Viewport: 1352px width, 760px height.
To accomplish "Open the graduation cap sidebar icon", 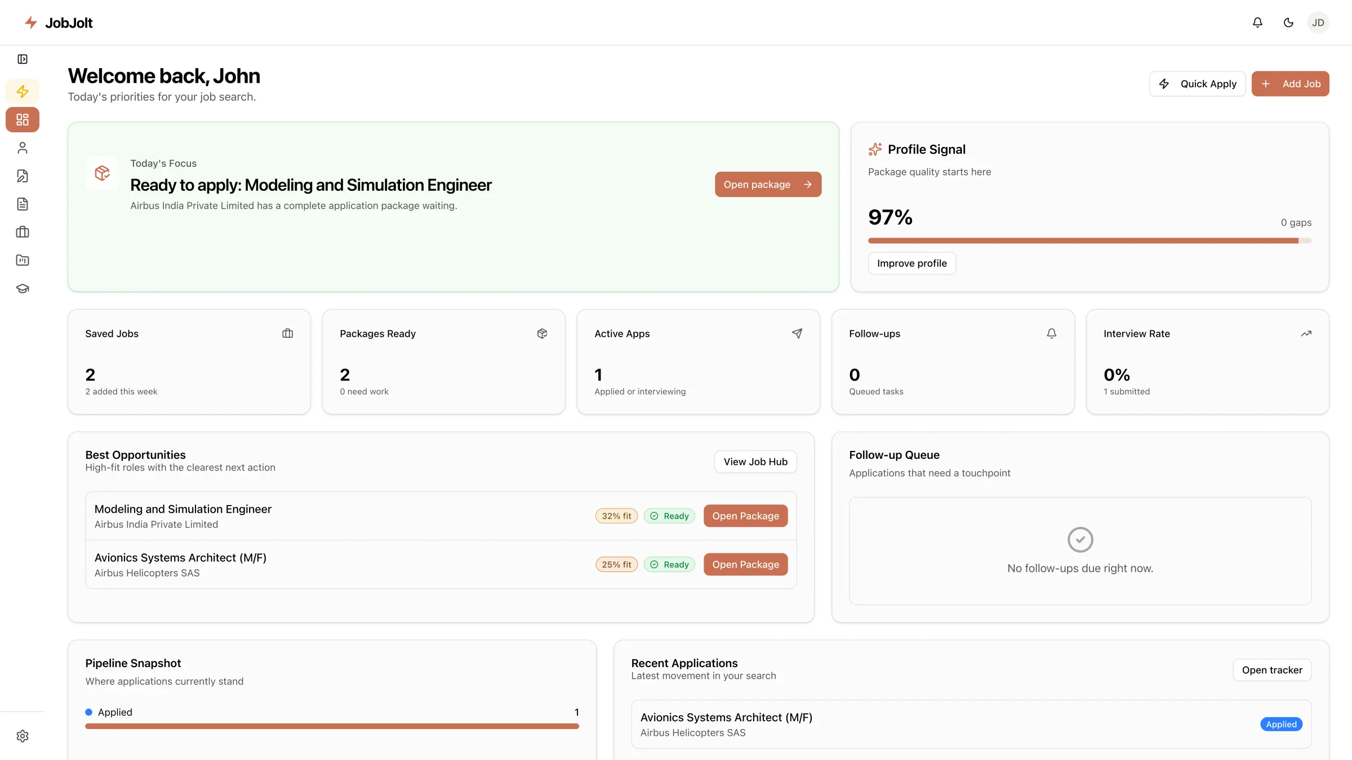I will [x=23, y=288].
